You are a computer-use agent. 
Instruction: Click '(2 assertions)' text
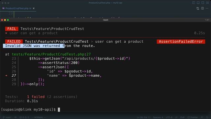(x=62, y=97)
